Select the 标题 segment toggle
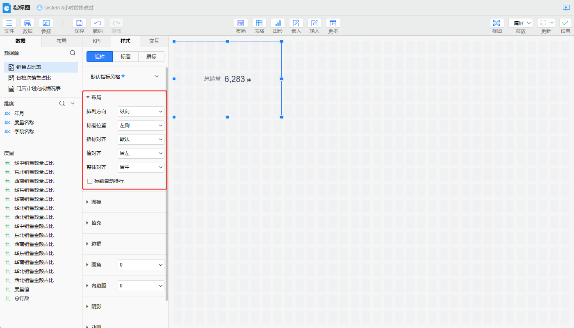The height and width of the screenshot is (328, 574). pyautogui.click(x=125, y=57)
